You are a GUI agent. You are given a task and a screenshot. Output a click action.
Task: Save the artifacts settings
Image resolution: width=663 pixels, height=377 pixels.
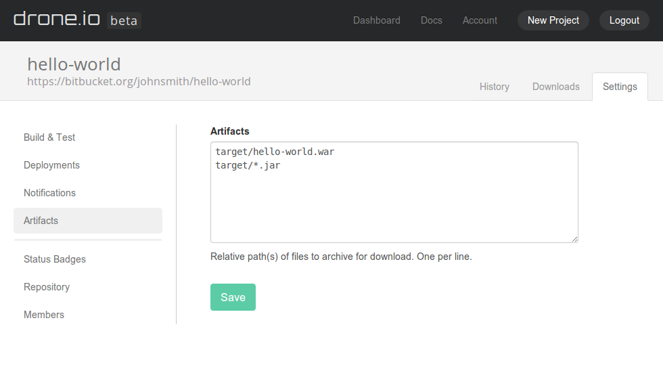[x=233, y=297]
